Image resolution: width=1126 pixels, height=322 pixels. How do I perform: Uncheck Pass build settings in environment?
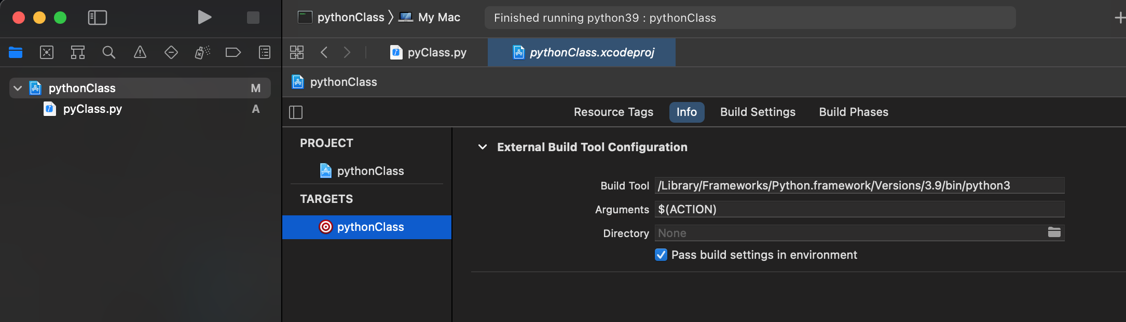point(661,255)
